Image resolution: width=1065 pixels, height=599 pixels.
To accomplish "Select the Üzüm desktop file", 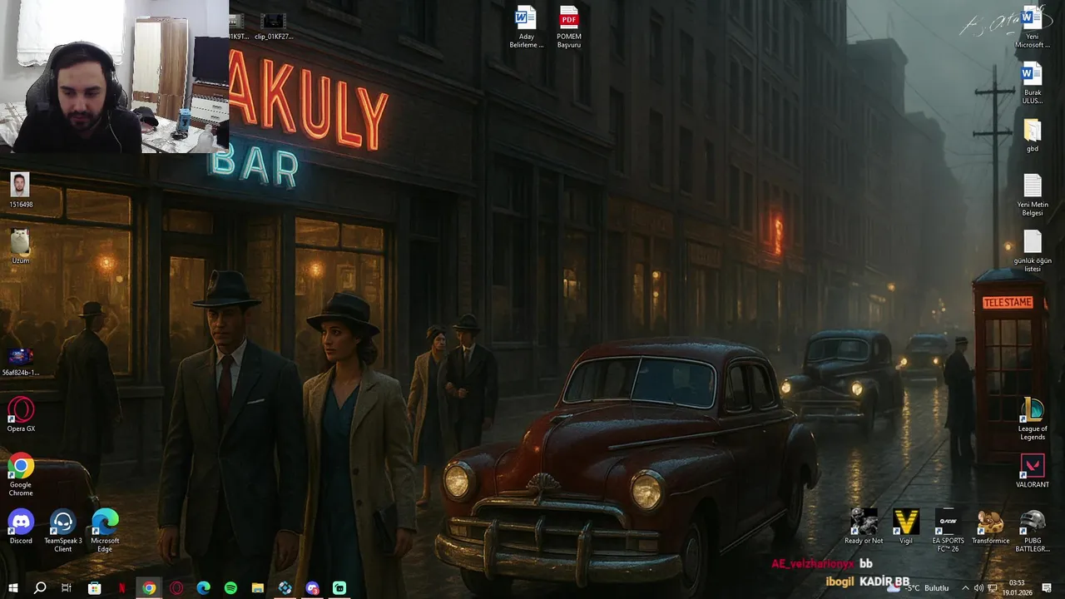I will (21, 247).
